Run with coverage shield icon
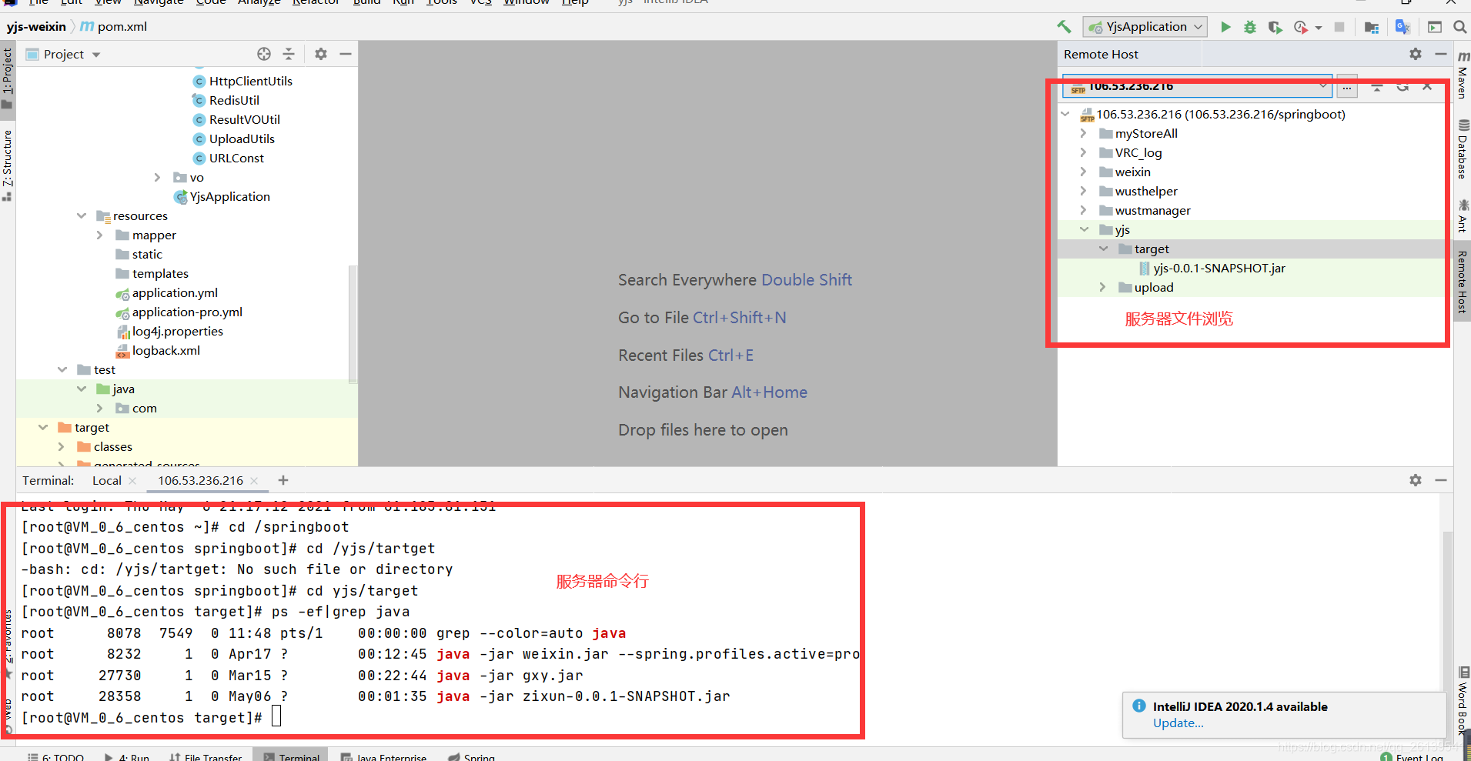1471x761 pixels. pos(1275,27)
